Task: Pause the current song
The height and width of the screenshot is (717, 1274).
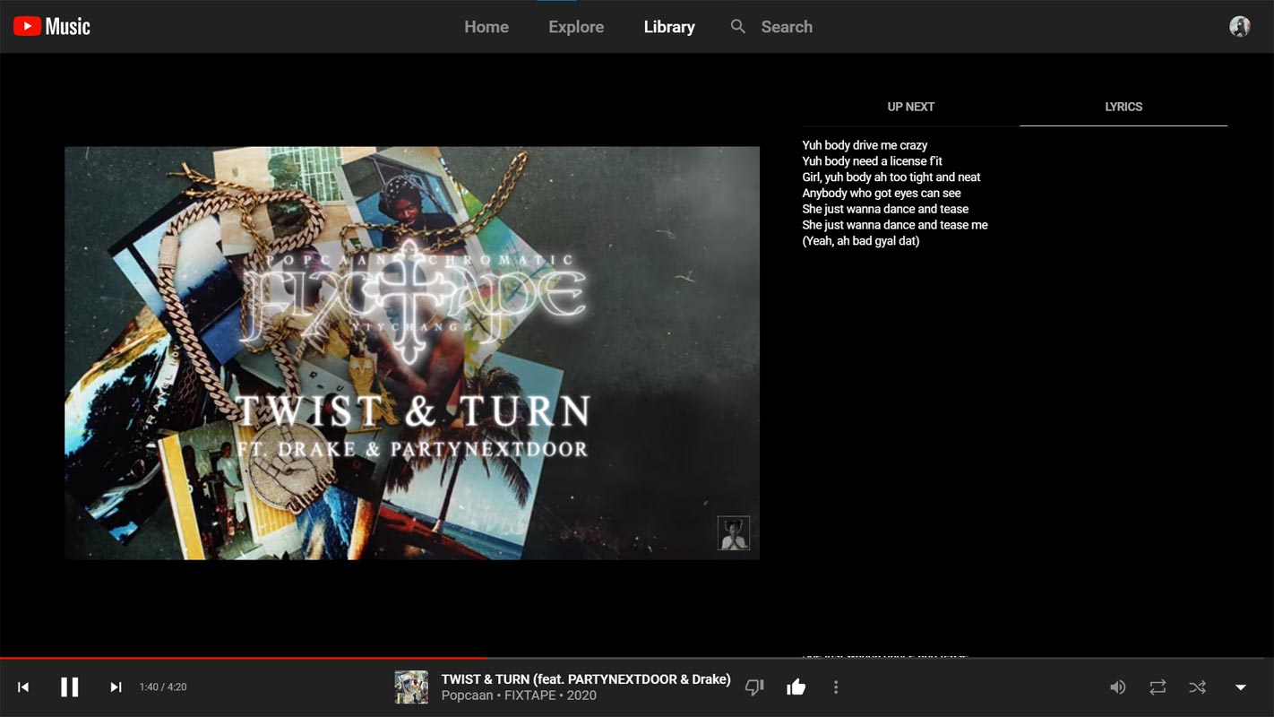Action: coord(69,687)
